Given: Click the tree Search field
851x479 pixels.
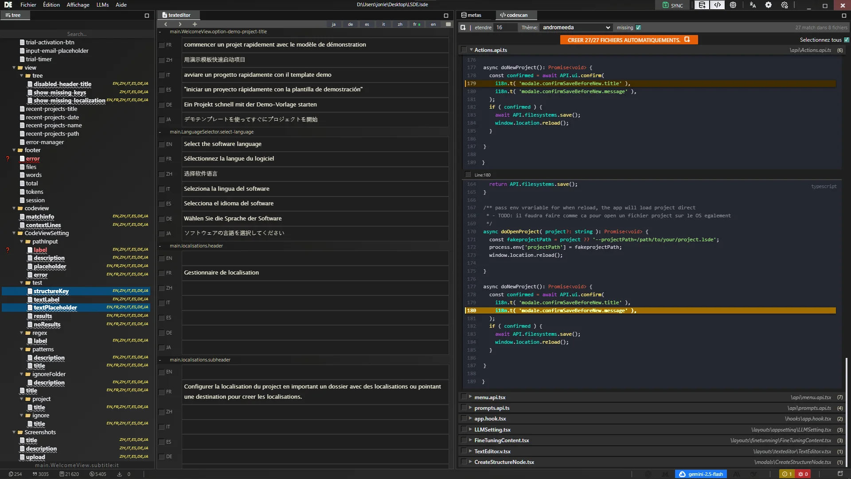Looking at the screenshot, I should [x=77, y=34].
